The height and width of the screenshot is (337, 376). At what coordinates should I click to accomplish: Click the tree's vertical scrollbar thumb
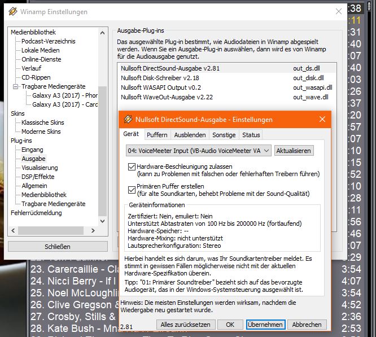pos(102,151)
